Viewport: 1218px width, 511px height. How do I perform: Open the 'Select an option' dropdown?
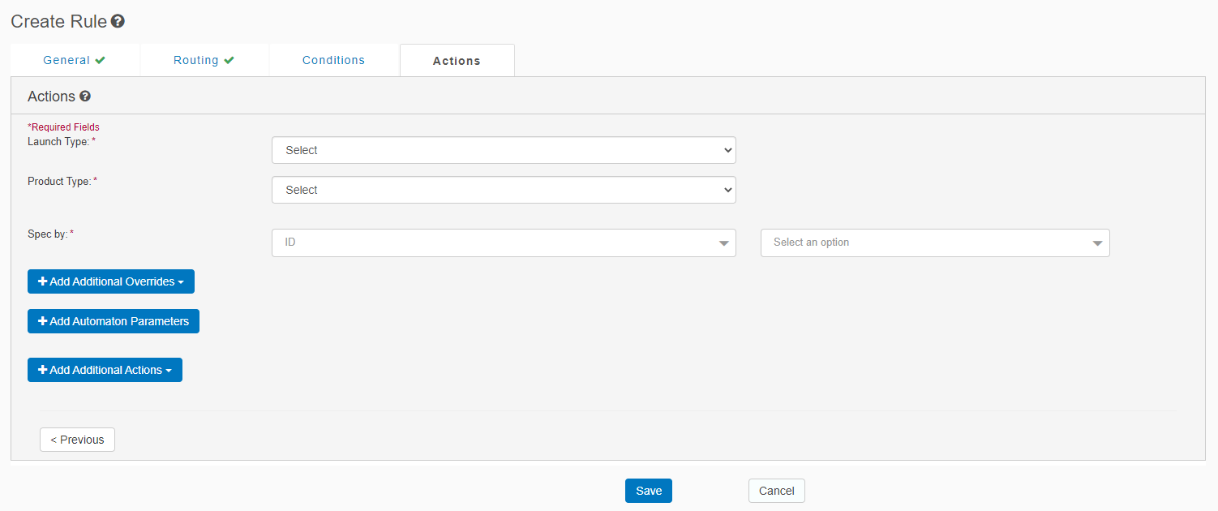(934, 243)
